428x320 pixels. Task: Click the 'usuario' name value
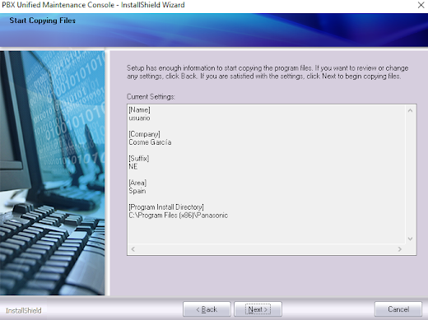[139, 118]
